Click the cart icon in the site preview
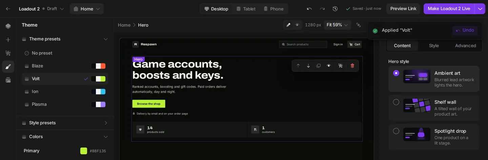488x160 pixels. 351,44
